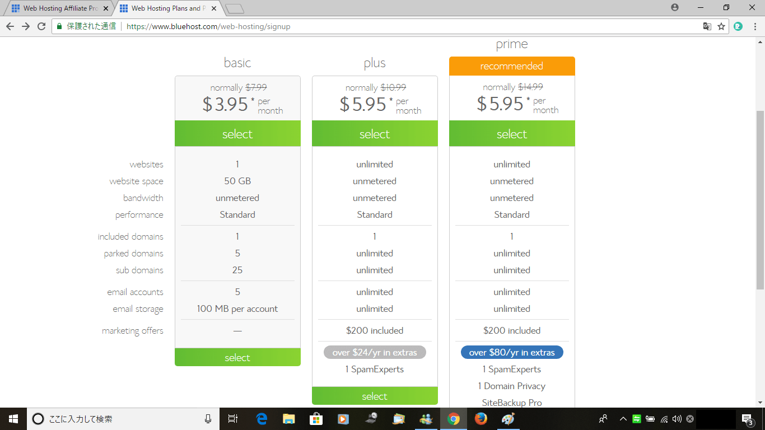The height and width of the screenshot is (430, 765).
Task: Click the bandwidth row label
Action: pyautogui.click(x=143, y=198)
